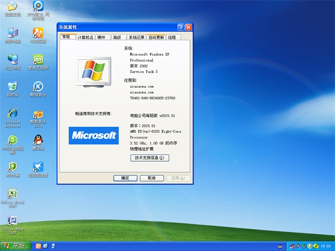Select the 高级 tab
Viewport: 335px width, 251px height.
pos(117,38)
